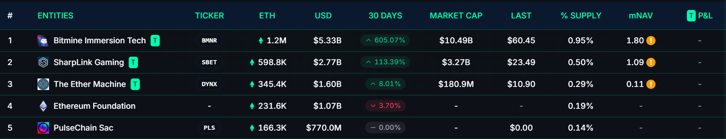Open the SBET ticker pill
The width and height of the screenshot is (726, 139).
pos(209,62)
